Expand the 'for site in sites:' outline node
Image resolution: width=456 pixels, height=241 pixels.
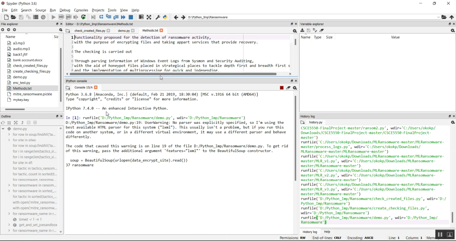pos(9,140)
